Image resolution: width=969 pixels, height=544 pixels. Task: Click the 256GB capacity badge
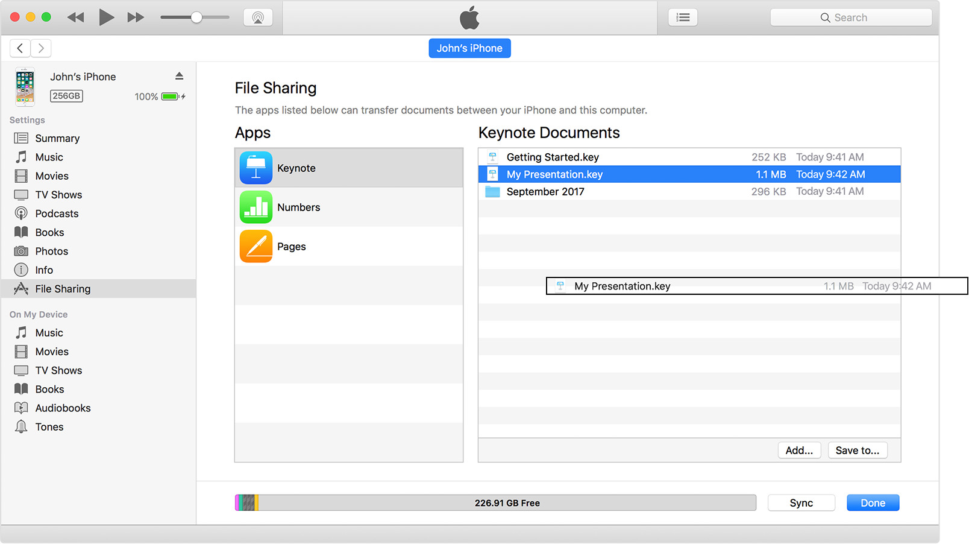coord(66,96)
